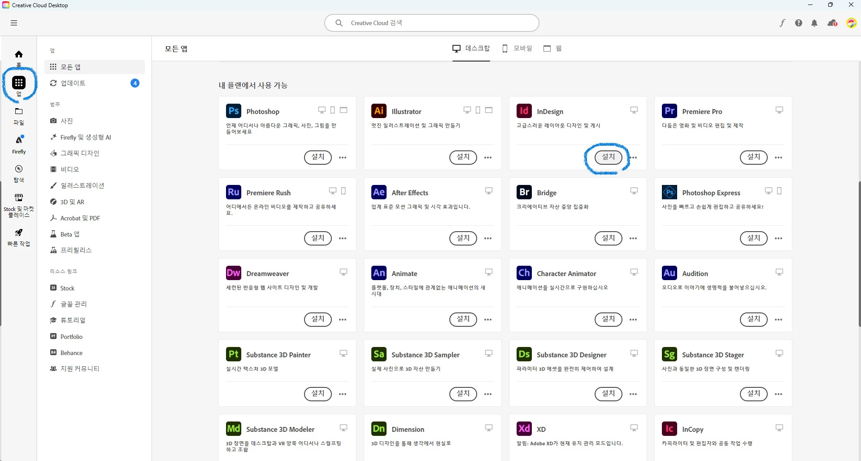Switch to 웹 tab
861x461 pixels.
552,48
